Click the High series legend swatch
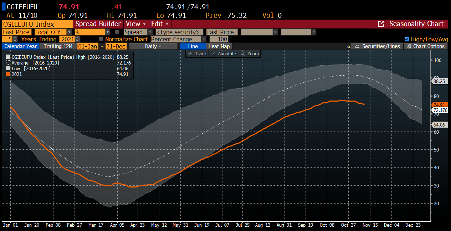 (x=8, y=57)
